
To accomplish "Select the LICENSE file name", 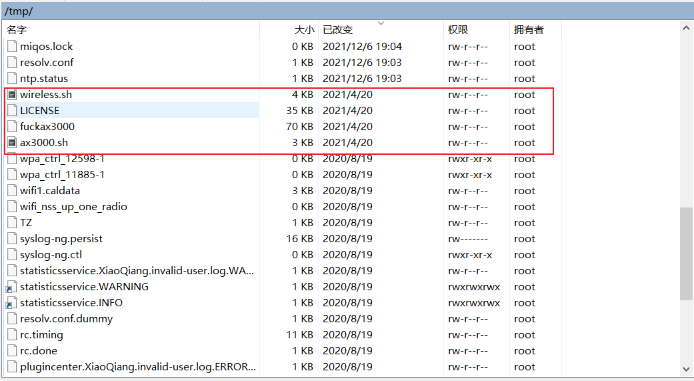I will (39, 110).
